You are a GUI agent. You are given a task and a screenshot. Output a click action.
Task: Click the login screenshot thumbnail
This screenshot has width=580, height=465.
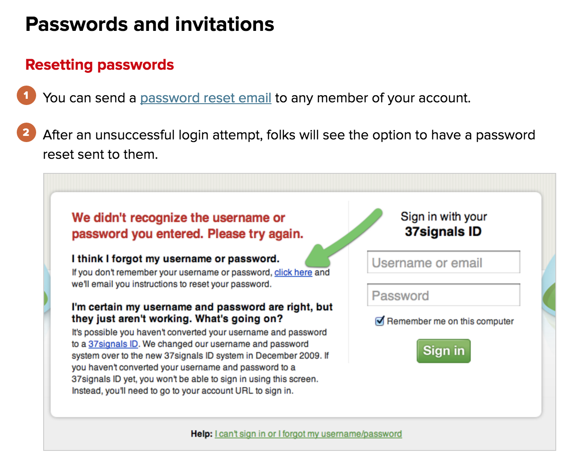tap(300, 312)
